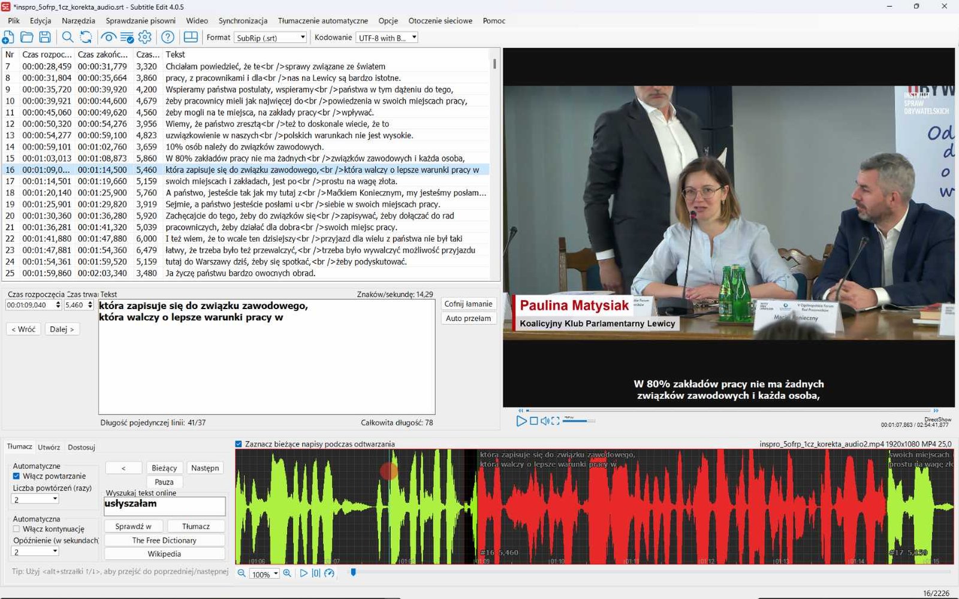Click the 'Dalej >' button
Screen dimensions: 959x599
tap(62, 329)
